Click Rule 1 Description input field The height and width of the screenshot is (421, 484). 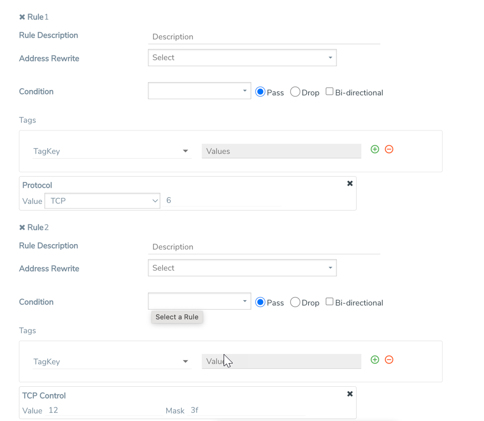(x=264, y=37)
